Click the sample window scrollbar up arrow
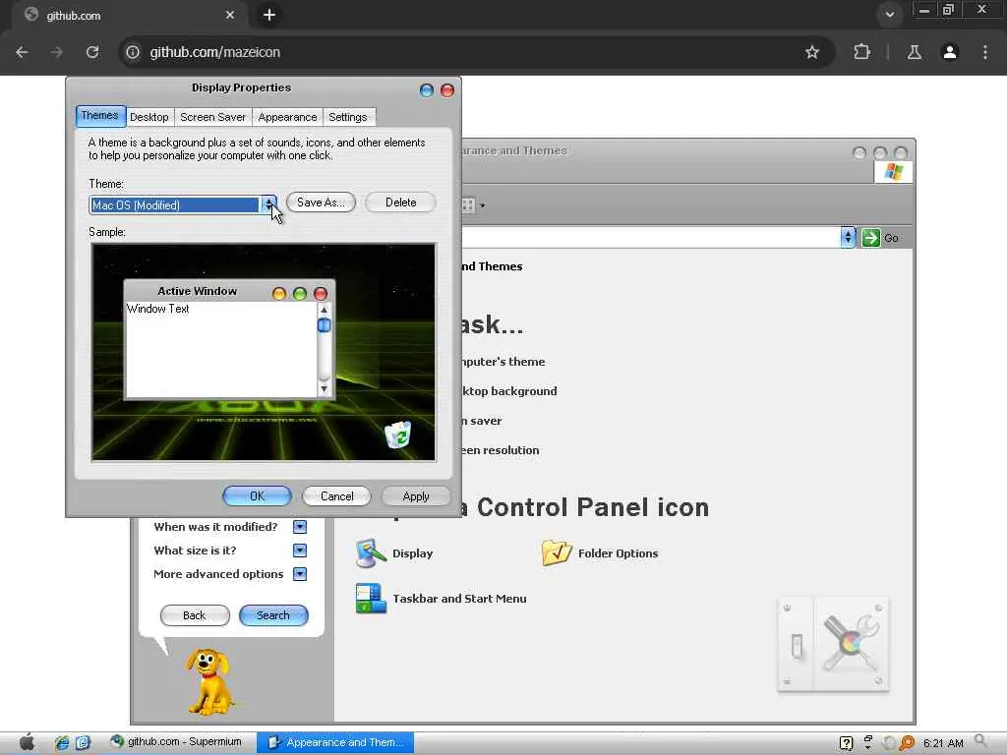 coord(325,310)
